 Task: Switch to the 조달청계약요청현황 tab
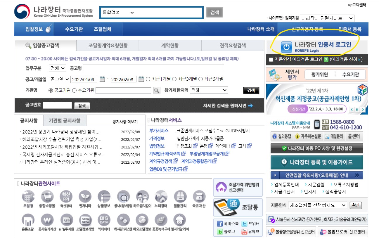coord(108,46)
